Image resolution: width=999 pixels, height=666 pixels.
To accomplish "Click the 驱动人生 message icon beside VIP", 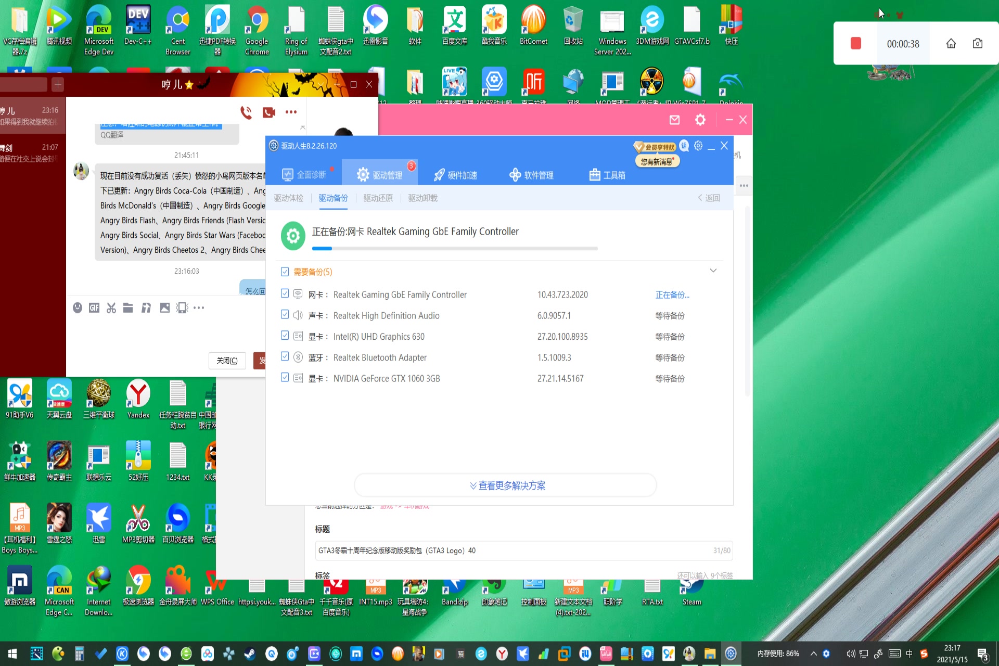I will (x=684, y=146).
